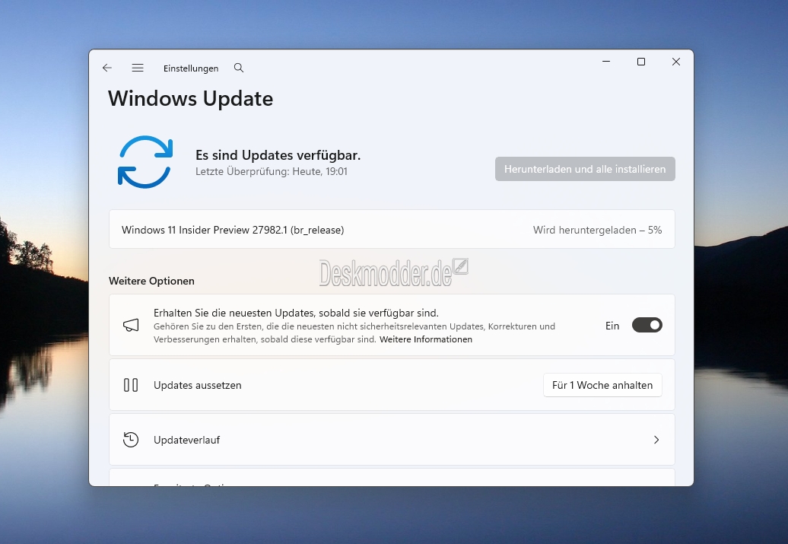Open the Updateverlauf row label
This screenshot has height=544, width=788.
[187, 440]
